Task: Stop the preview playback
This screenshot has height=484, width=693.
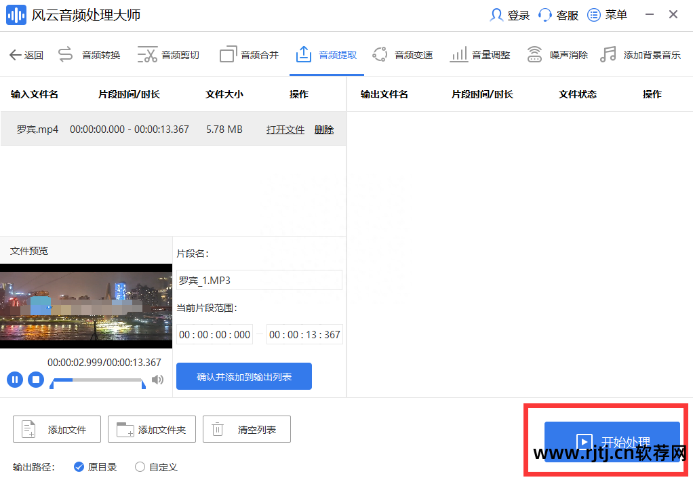Action: point(37,380)
